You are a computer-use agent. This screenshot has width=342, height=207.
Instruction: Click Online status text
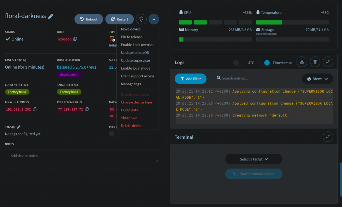coord(17,39)
